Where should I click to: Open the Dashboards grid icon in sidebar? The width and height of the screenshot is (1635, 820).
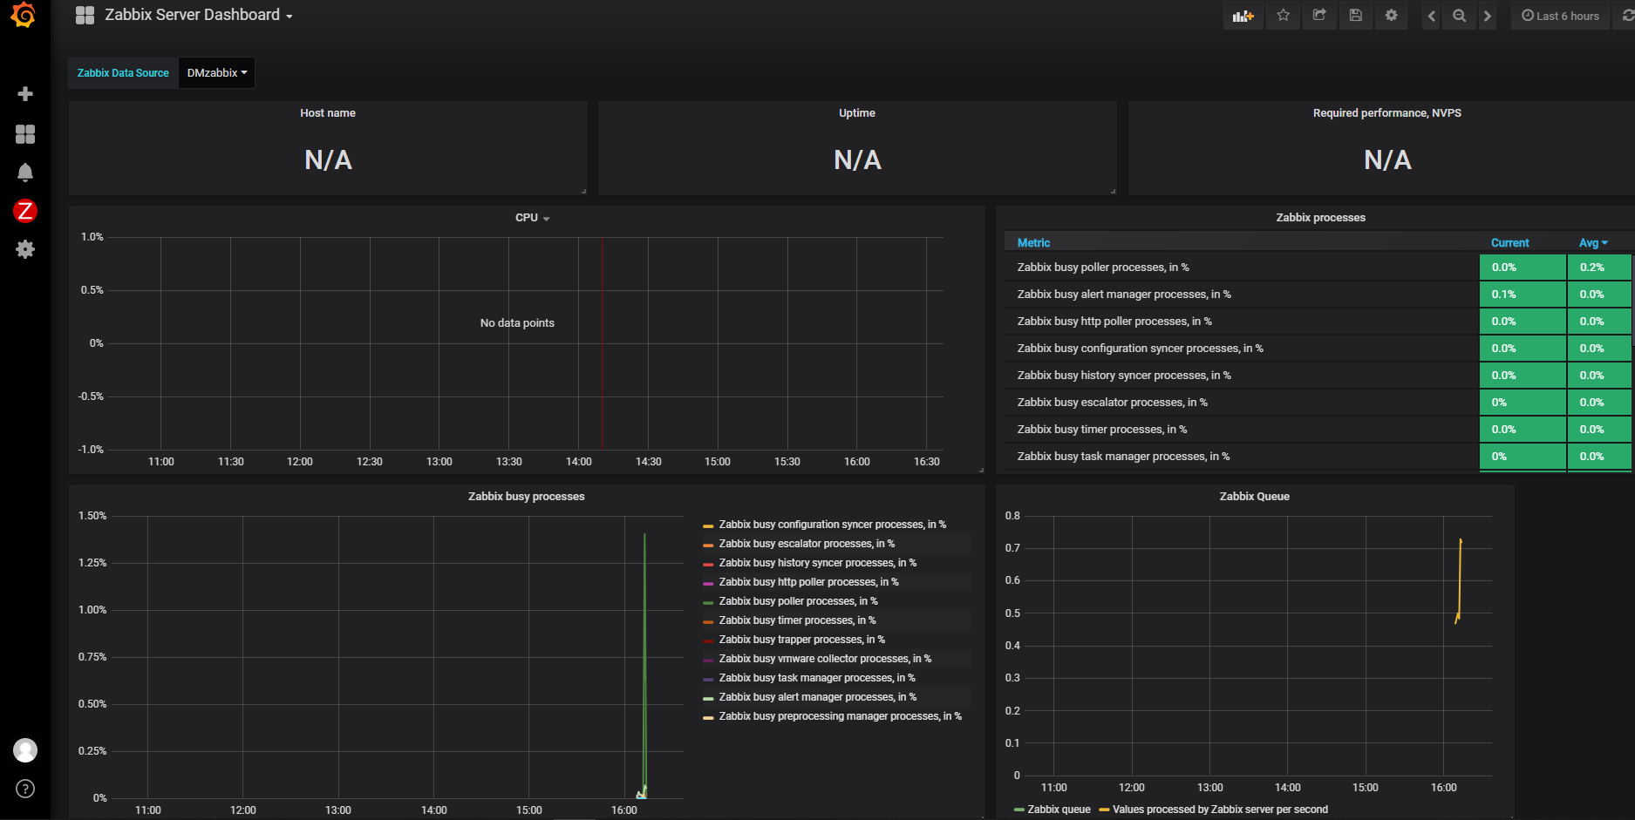click(25, 134)
